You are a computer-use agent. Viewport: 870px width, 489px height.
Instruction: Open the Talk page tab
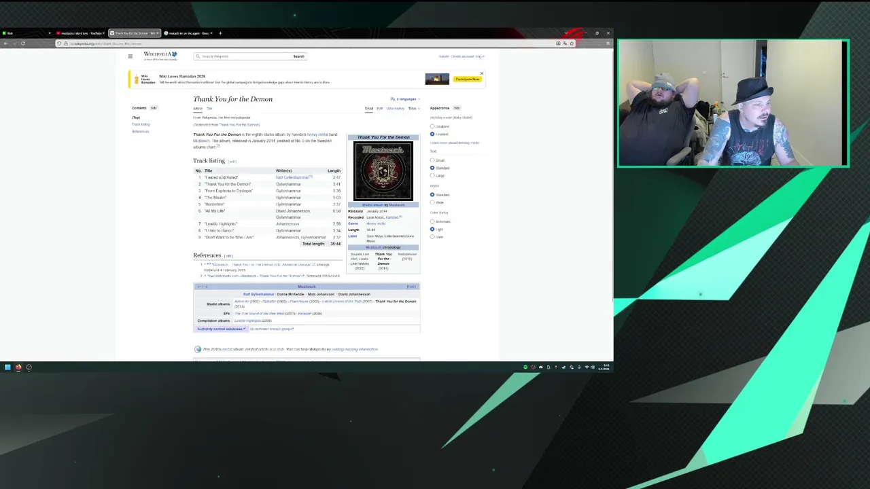(x=209, y=109)
